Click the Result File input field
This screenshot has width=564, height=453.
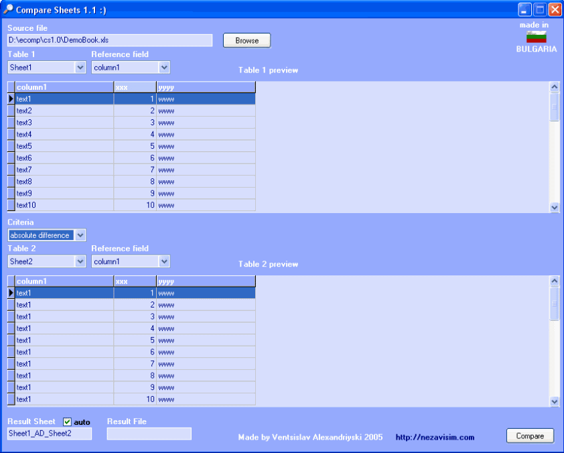coord(149,434)
